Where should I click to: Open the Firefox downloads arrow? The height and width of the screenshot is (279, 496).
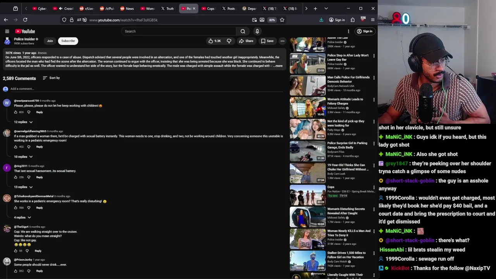point(321,20)
